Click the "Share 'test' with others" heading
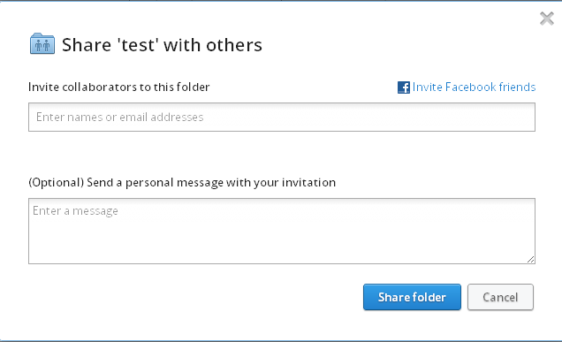 (x=162, y=45)
